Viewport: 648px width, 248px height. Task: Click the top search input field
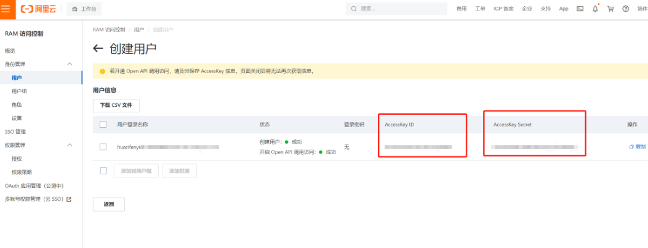tap(396, 9)
